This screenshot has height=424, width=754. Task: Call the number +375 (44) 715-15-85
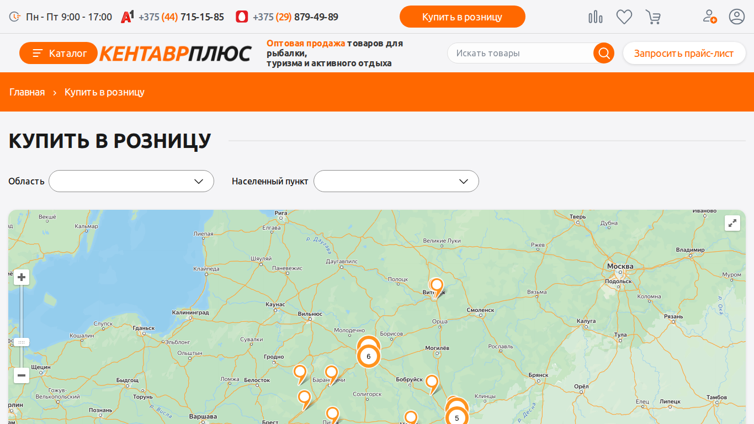click(x=181, y=17)
